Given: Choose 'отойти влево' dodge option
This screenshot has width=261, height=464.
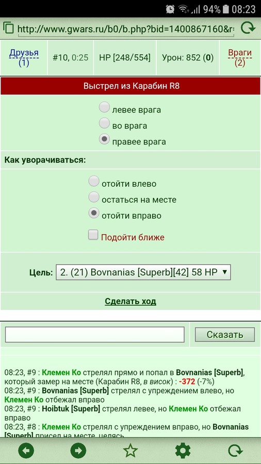Looking at the screenshot, I should pos(94,181).
